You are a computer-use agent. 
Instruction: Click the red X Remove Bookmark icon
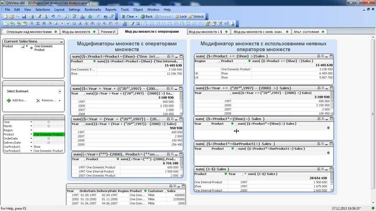click(38, 100)
